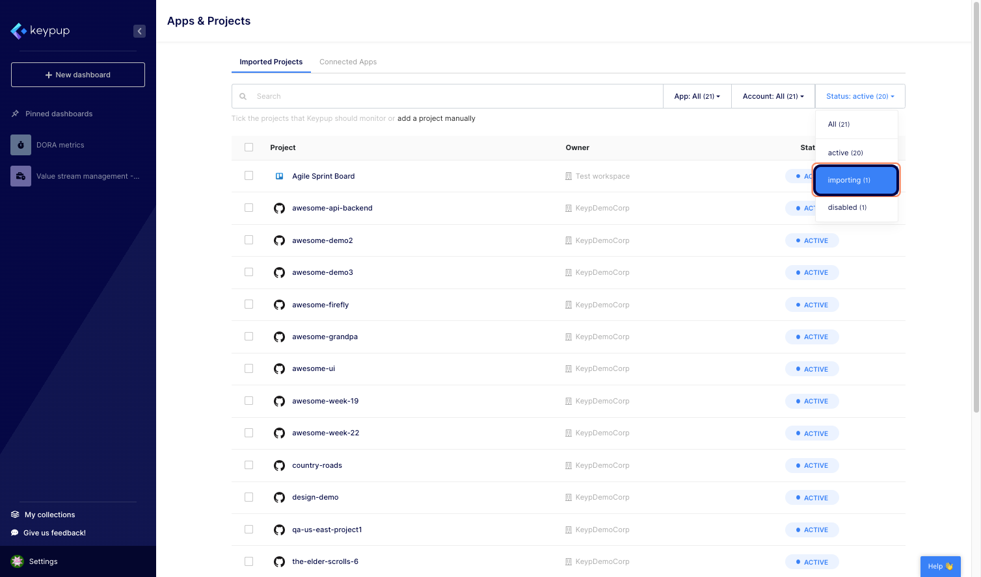The height and width of the screenshot is (577, 981).
Task: Click the Give us feedback chat bubble icon
Action: coord(14,532)
